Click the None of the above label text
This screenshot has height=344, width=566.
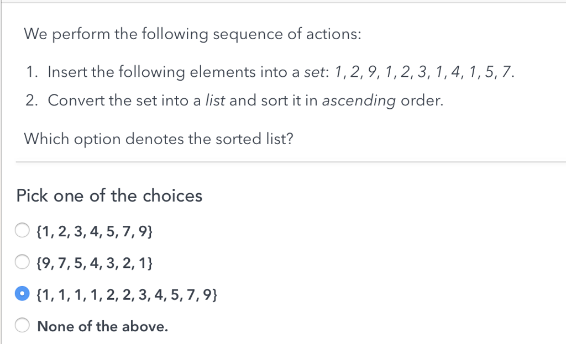(102, 326)
